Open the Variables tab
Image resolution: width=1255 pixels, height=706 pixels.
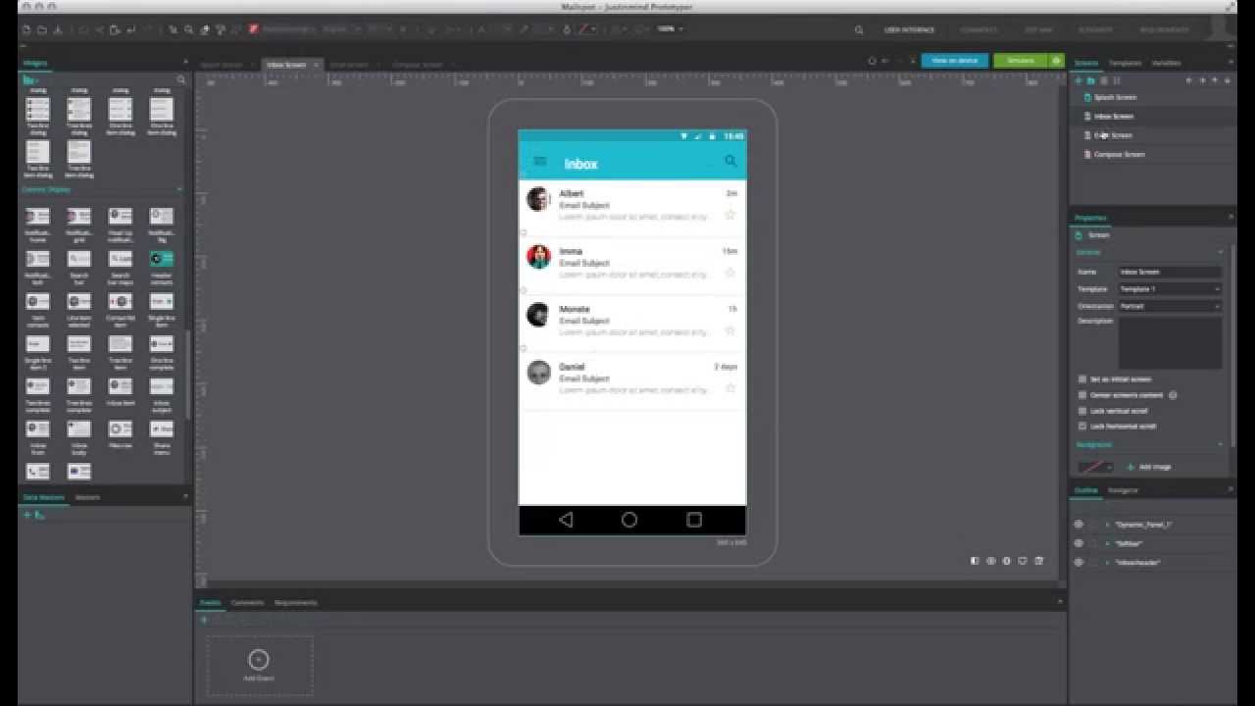point(1166,63)
